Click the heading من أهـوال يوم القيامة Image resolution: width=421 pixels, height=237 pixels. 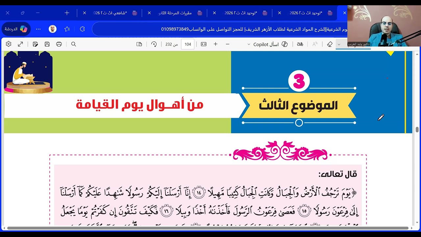[139, 105]
